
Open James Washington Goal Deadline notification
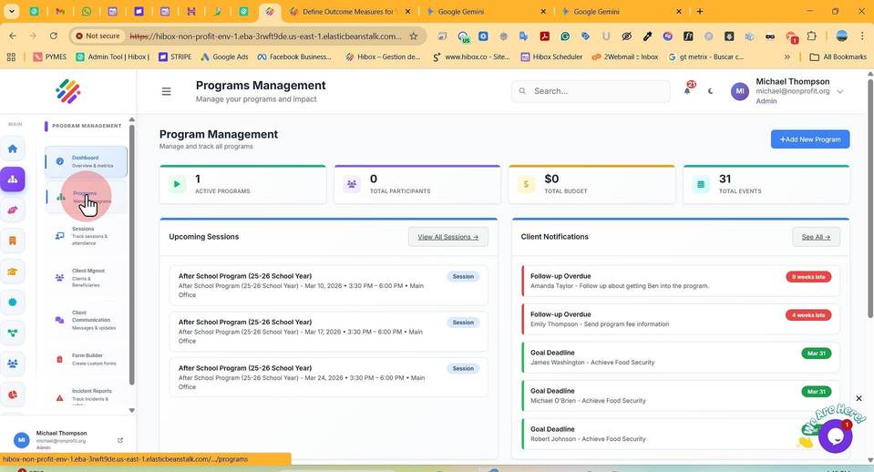680,357
